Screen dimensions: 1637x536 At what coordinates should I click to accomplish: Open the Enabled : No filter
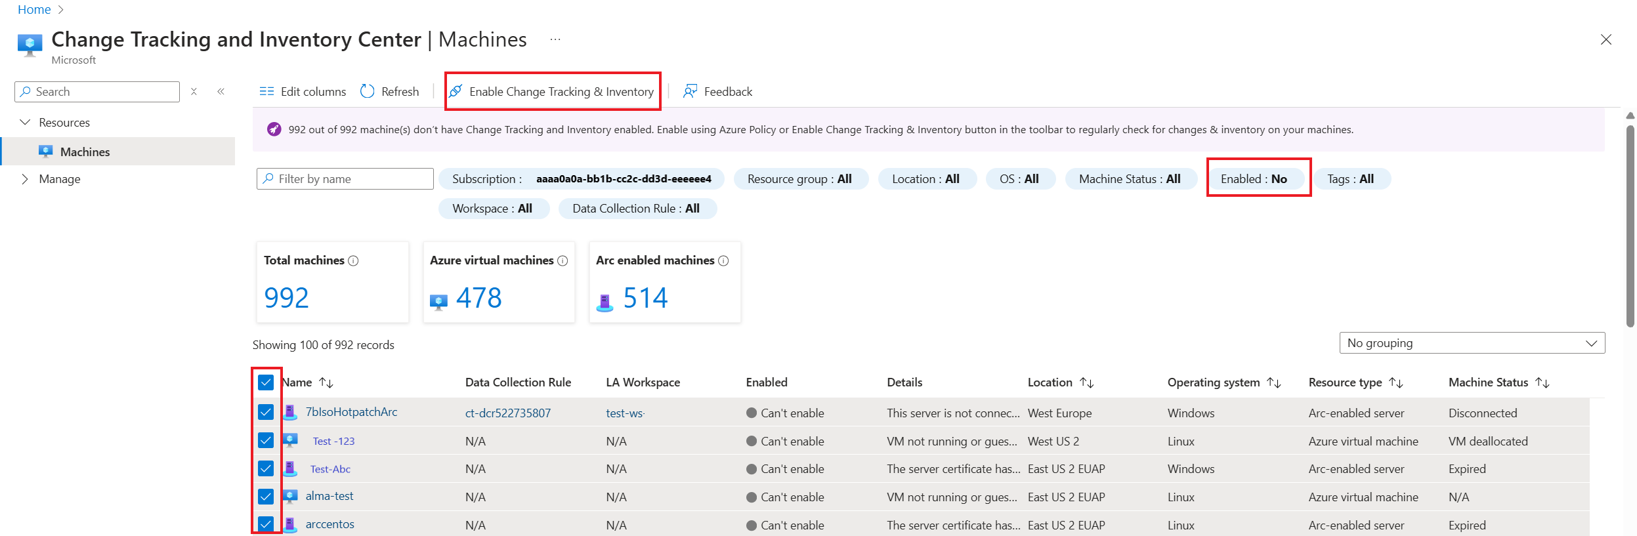(x=1254, y=179)
